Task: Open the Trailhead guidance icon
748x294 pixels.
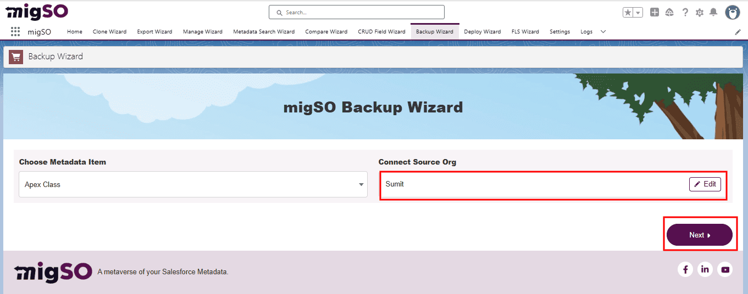Action: [669, 12]
